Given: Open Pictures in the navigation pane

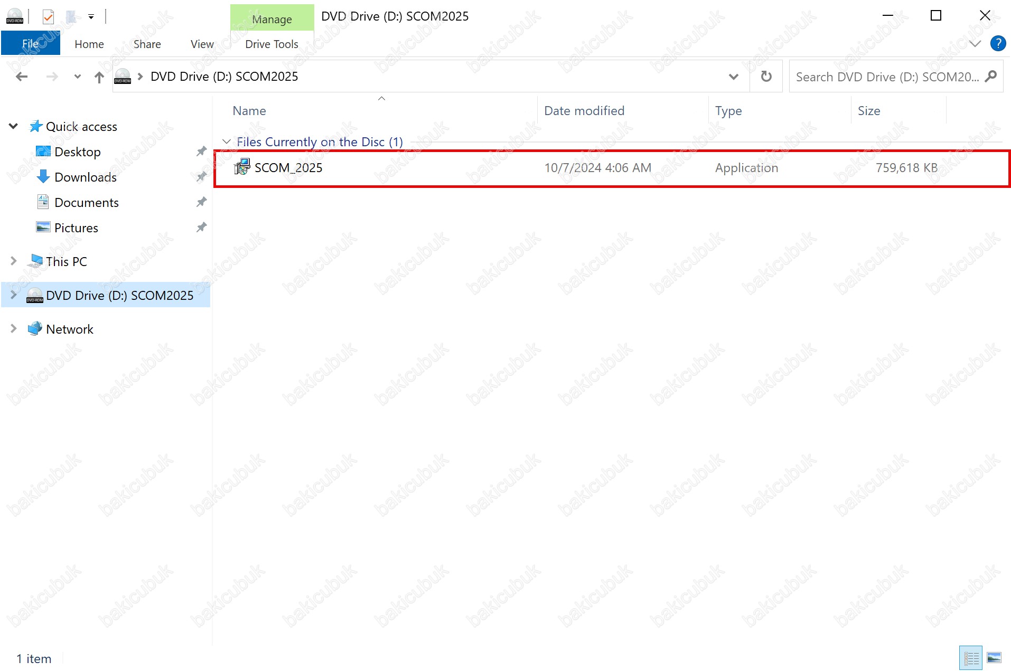Looking at the screenshot, I should pyautogui.click(x=76, y=228).
